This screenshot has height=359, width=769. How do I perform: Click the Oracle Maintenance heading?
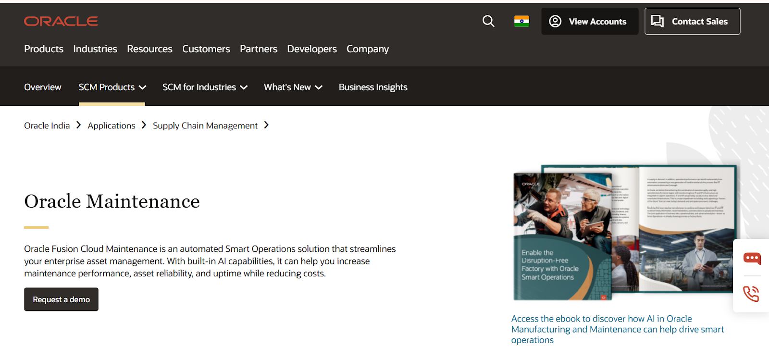[x=112, y=201]
